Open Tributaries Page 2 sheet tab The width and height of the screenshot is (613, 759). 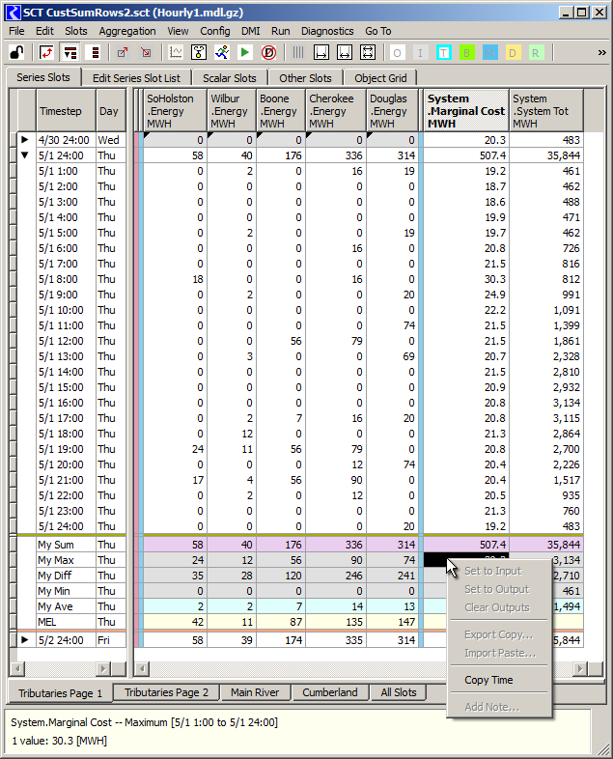tap(166, 692)
